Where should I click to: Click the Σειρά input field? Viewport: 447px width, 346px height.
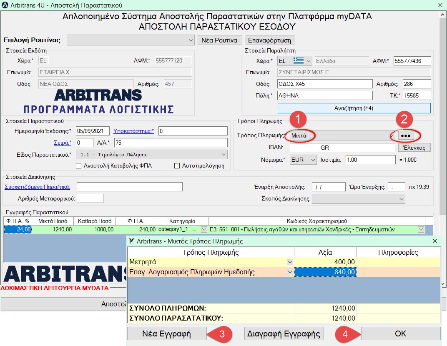pos(85,143)
